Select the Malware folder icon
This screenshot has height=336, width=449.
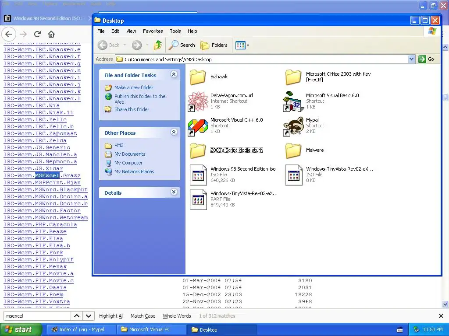pyautogui.click(x=293, y=150)
